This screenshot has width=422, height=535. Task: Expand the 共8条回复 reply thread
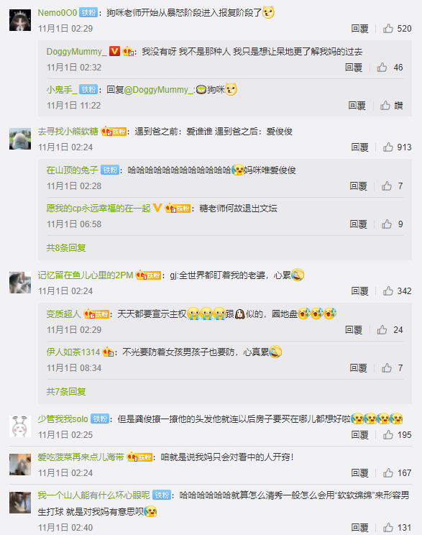tap(66, 247)
